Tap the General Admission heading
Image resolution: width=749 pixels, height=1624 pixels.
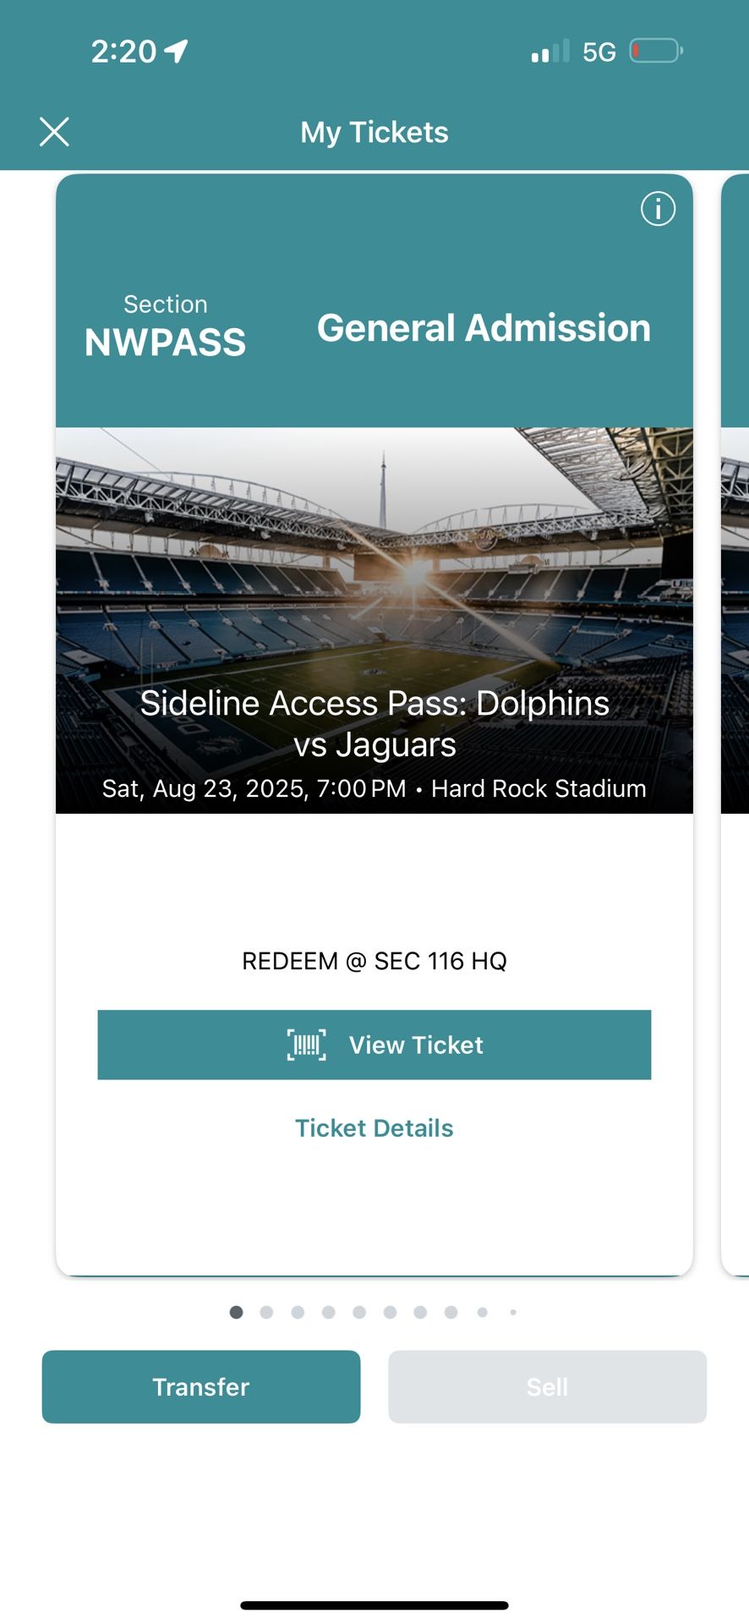[484, 328]
